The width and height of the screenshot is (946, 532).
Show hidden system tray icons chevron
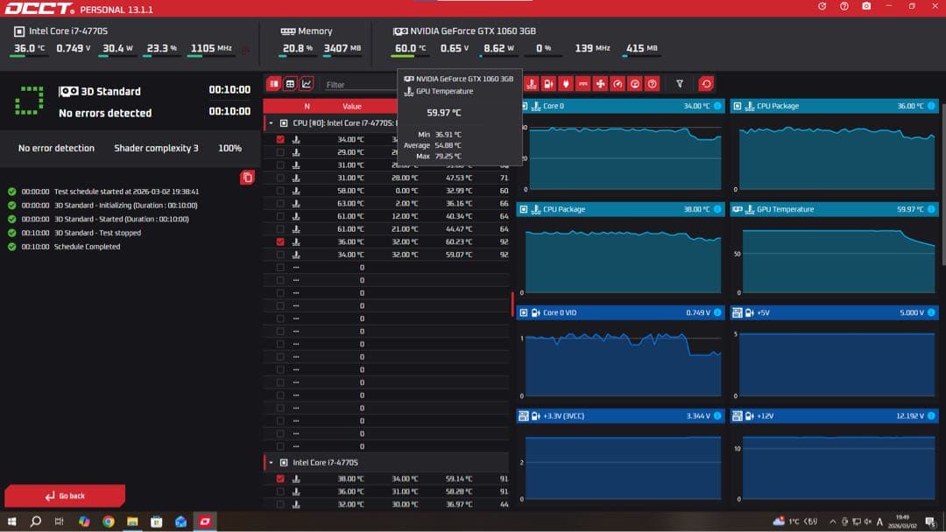pos(833,521)
